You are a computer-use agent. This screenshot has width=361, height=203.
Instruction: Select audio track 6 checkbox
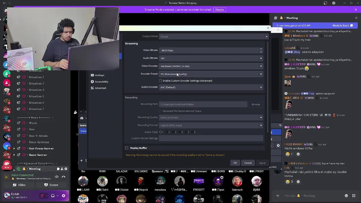(x=193, y=132)
